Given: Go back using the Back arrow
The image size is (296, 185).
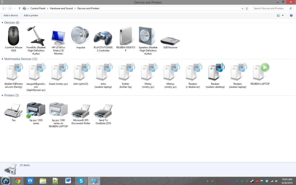Looking at the screenshot, I should (4, 8).
